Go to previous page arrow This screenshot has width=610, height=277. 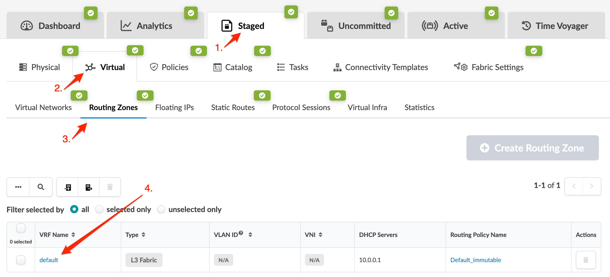[574, 186]
